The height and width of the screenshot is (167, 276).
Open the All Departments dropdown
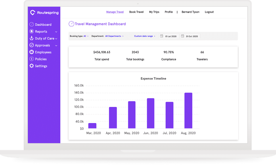114,36
